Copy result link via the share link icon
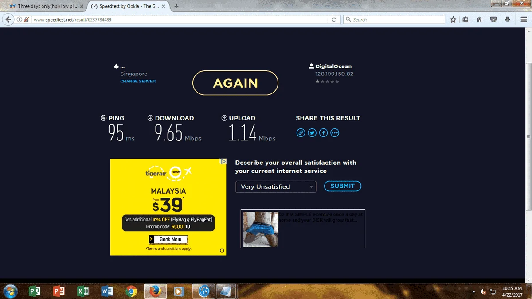The height and width of the screenshot is (299, 532). coord(301,133)
